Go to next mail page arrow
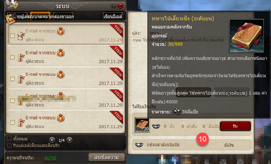271x164 pixels. (x=69, y=140)
